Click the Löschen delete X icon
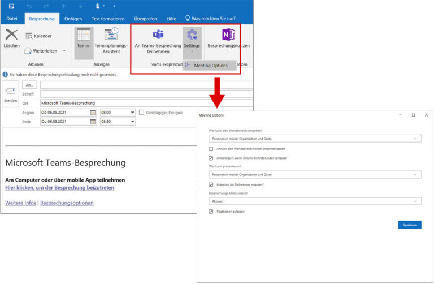Image resolution: width=434 pixels, height=284 pixels. (x=12, y=35)
